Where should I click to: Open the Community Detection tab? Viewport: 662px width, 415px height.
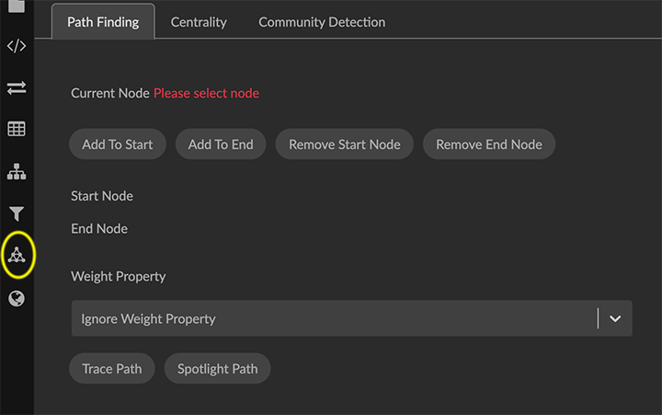(322, 22)
